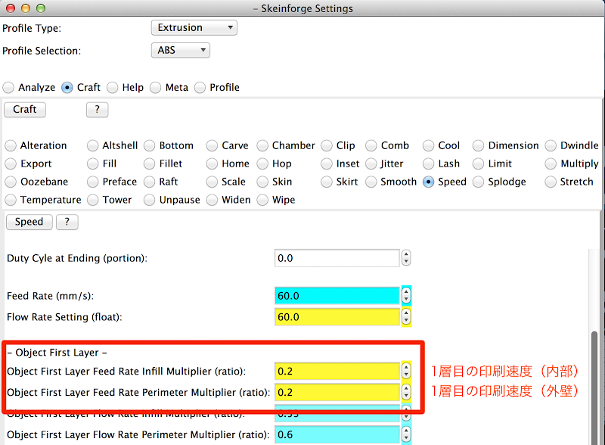Choose the Alteration tool option
The width and height of the screenshot is (605, 445).
coord(11,145)
